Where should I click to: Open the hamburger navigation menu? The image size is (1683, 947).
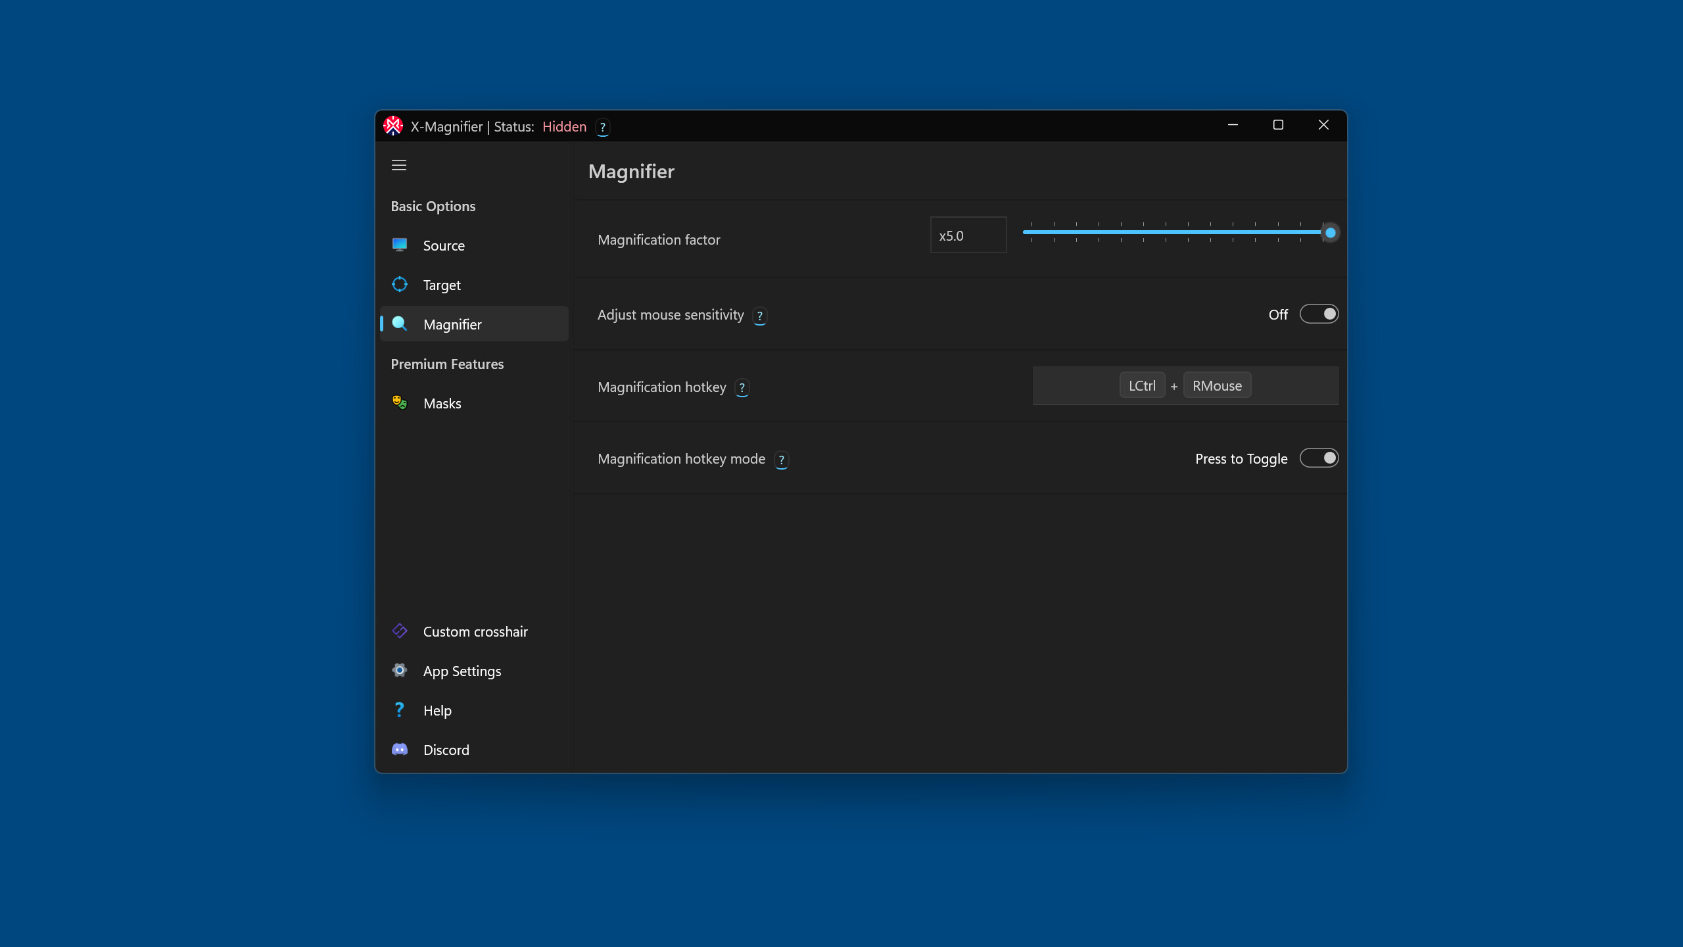pos(399,164)
